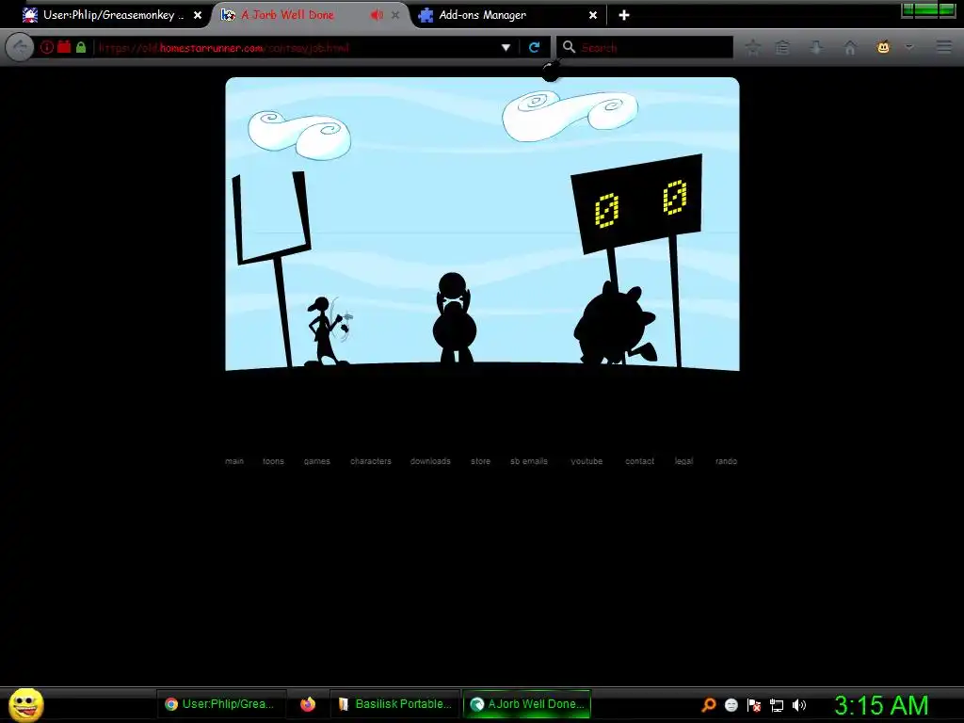Open the Firefox taskbar icon
The image size is (964, 723).
(308, 704)
